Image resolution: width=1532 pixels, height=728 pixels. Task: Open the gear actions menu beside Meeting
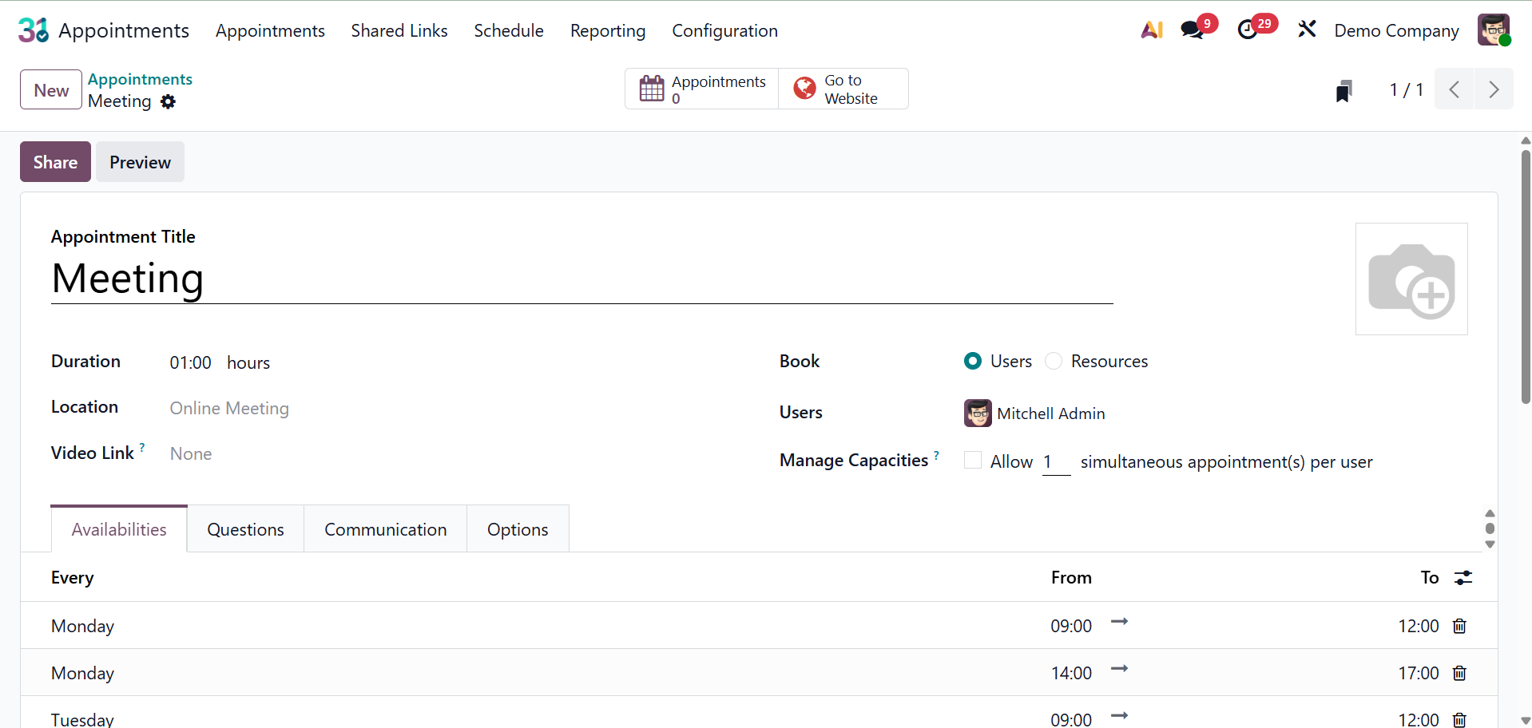(x=168, y=101)
